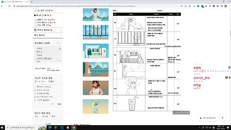Open walking legs by railing thumbnail
The image size is (231, 130).
click(96, 32)
